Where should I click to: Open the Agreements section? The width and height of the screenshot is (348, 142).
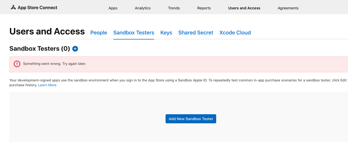288,8
